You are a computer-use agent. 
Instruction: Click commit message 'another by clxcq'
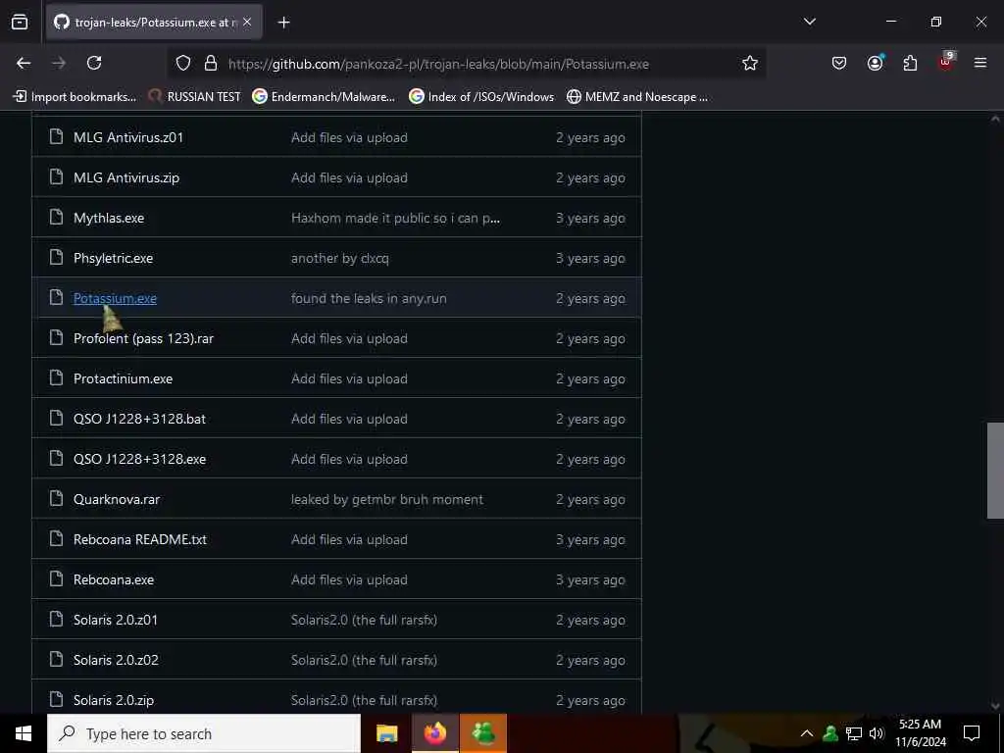tap(340, 259)
